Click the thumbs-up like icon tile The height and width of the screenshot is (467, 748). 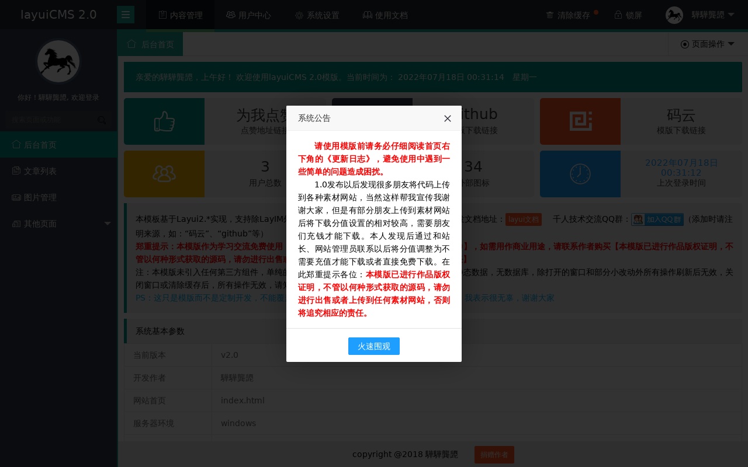tap(164, 121)
